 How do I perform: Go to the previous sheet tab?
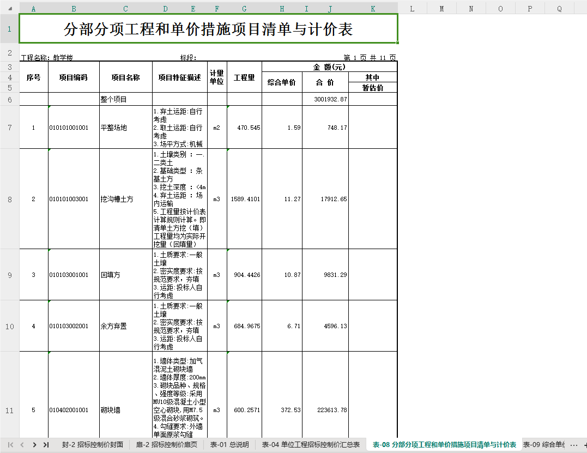pos(22,445)
